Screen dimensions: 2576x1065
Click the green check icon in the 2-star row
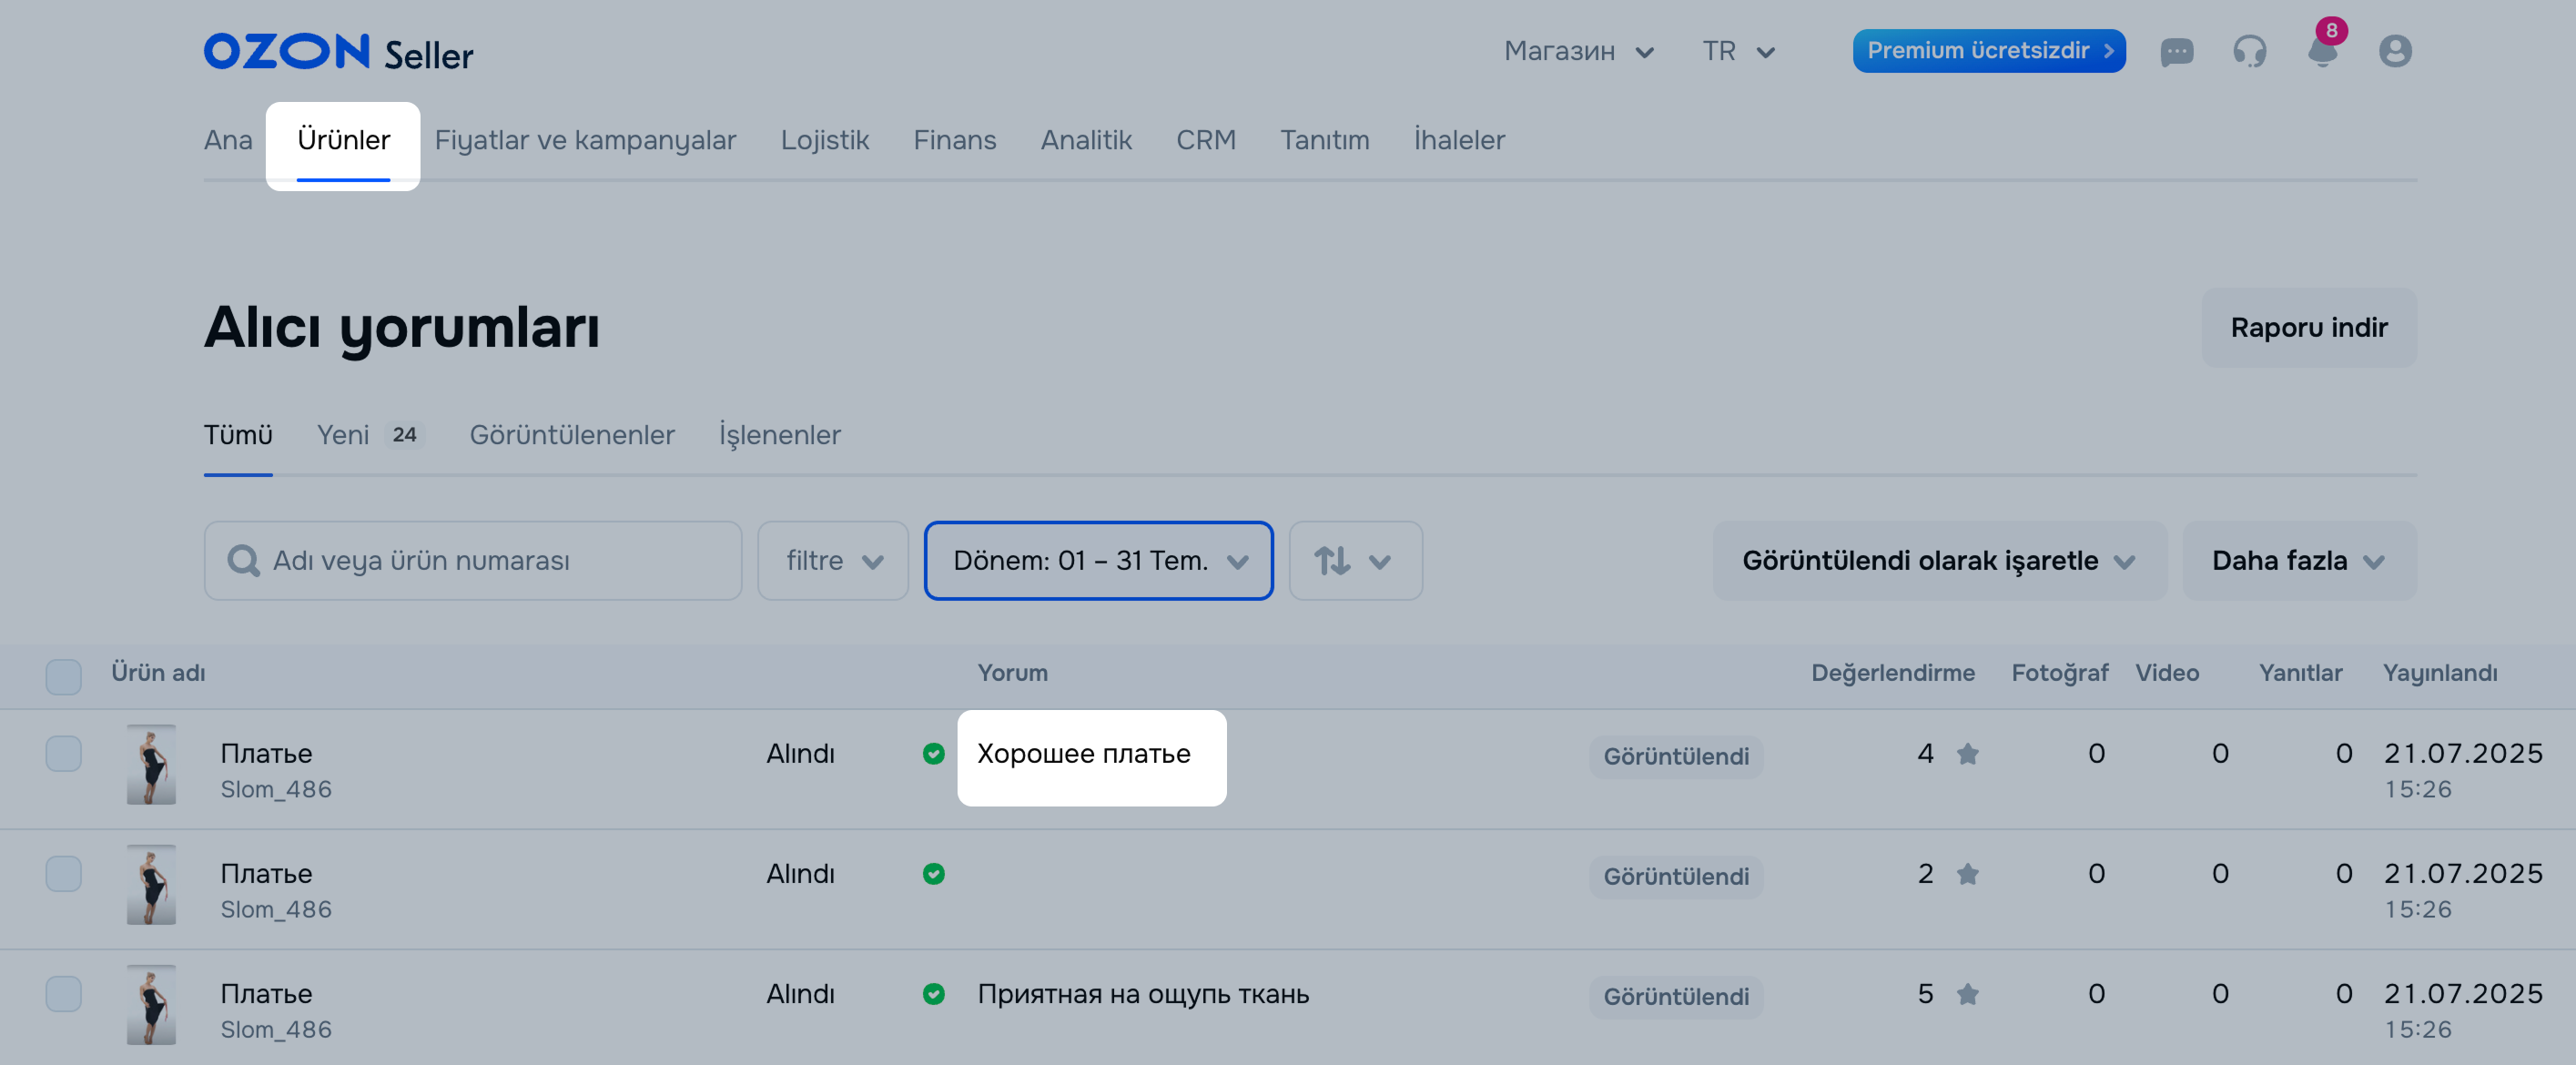[x=933, y=873]
